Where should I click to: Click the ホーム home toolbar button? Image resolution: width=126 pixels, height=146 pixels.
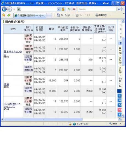[64, 15]
